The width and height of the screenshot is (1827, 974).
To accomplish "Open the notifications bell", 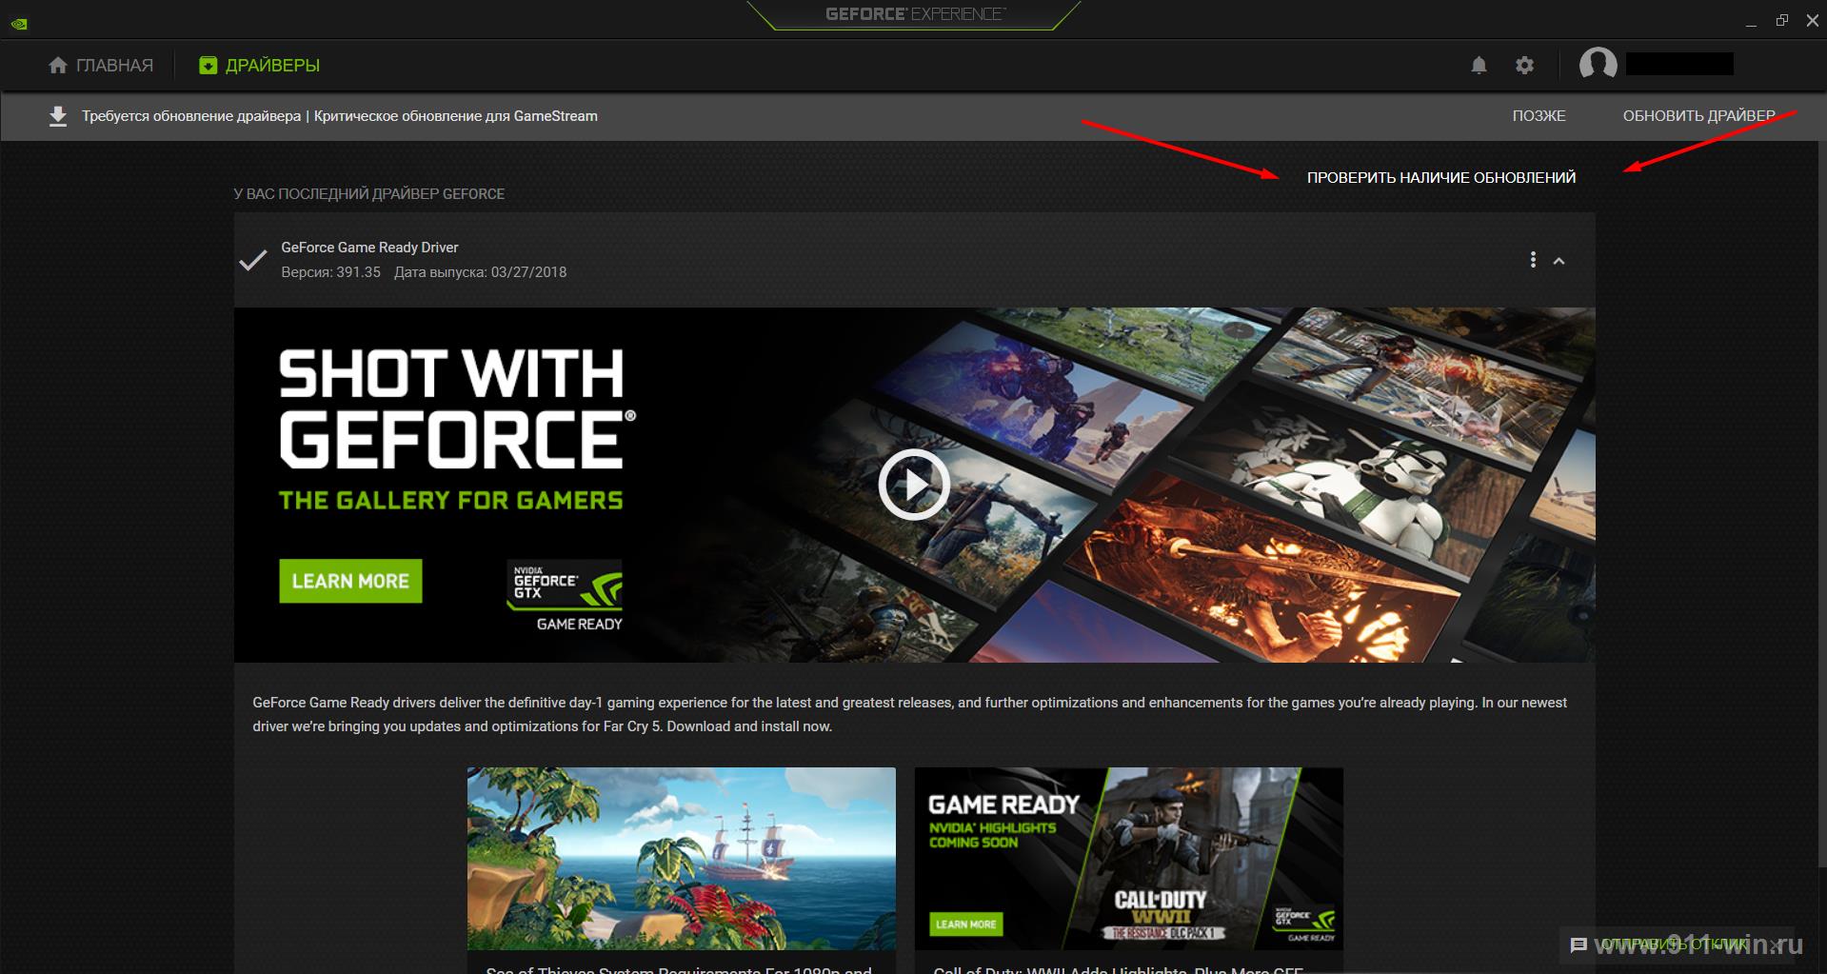I will (x=1479, y=65).
